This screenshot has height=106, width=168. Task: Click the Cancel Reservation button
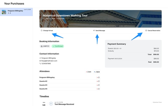click(153, 31)
